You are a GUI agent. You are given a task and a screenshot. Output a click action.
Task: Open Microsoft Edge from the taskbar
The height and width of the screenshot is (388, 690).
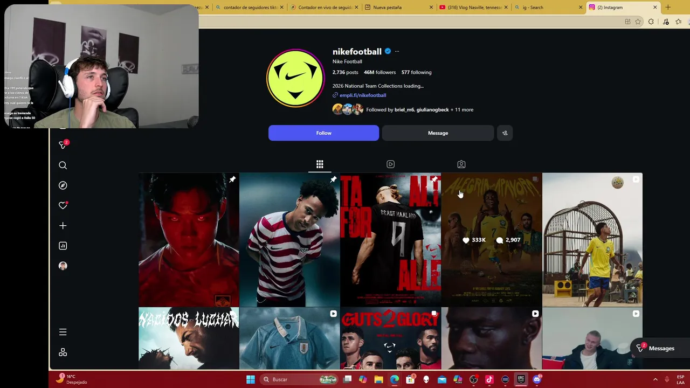[395, 379]
